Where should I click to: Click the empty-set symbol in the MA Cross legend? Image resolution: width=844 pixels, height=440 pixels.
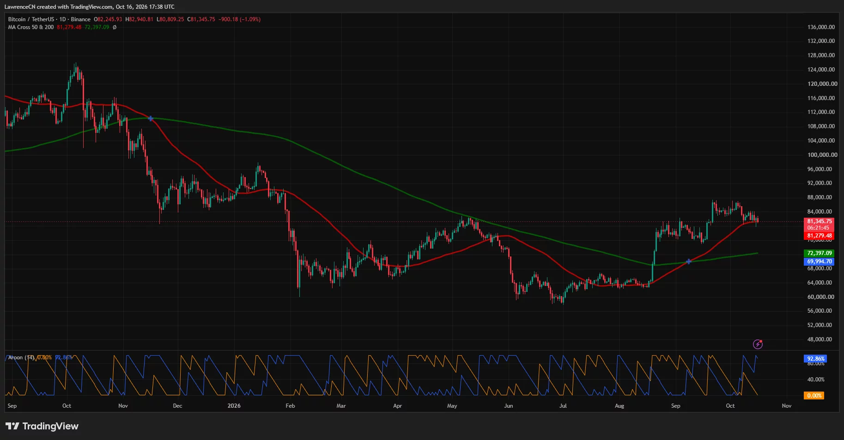coord(115,27)
